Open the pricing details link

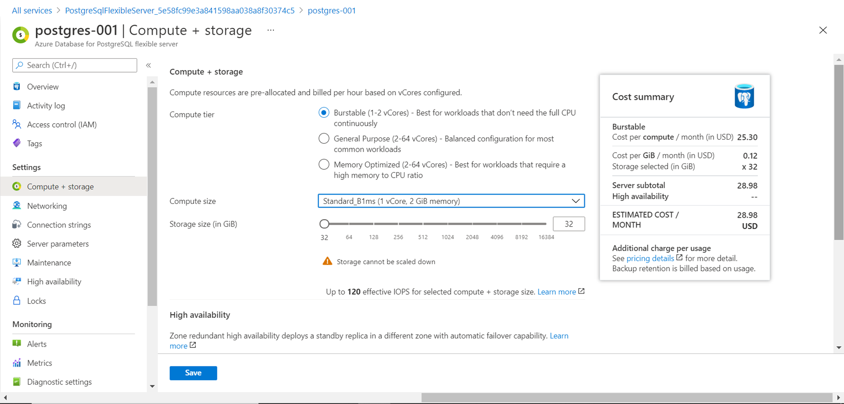[x=650, y=258]
